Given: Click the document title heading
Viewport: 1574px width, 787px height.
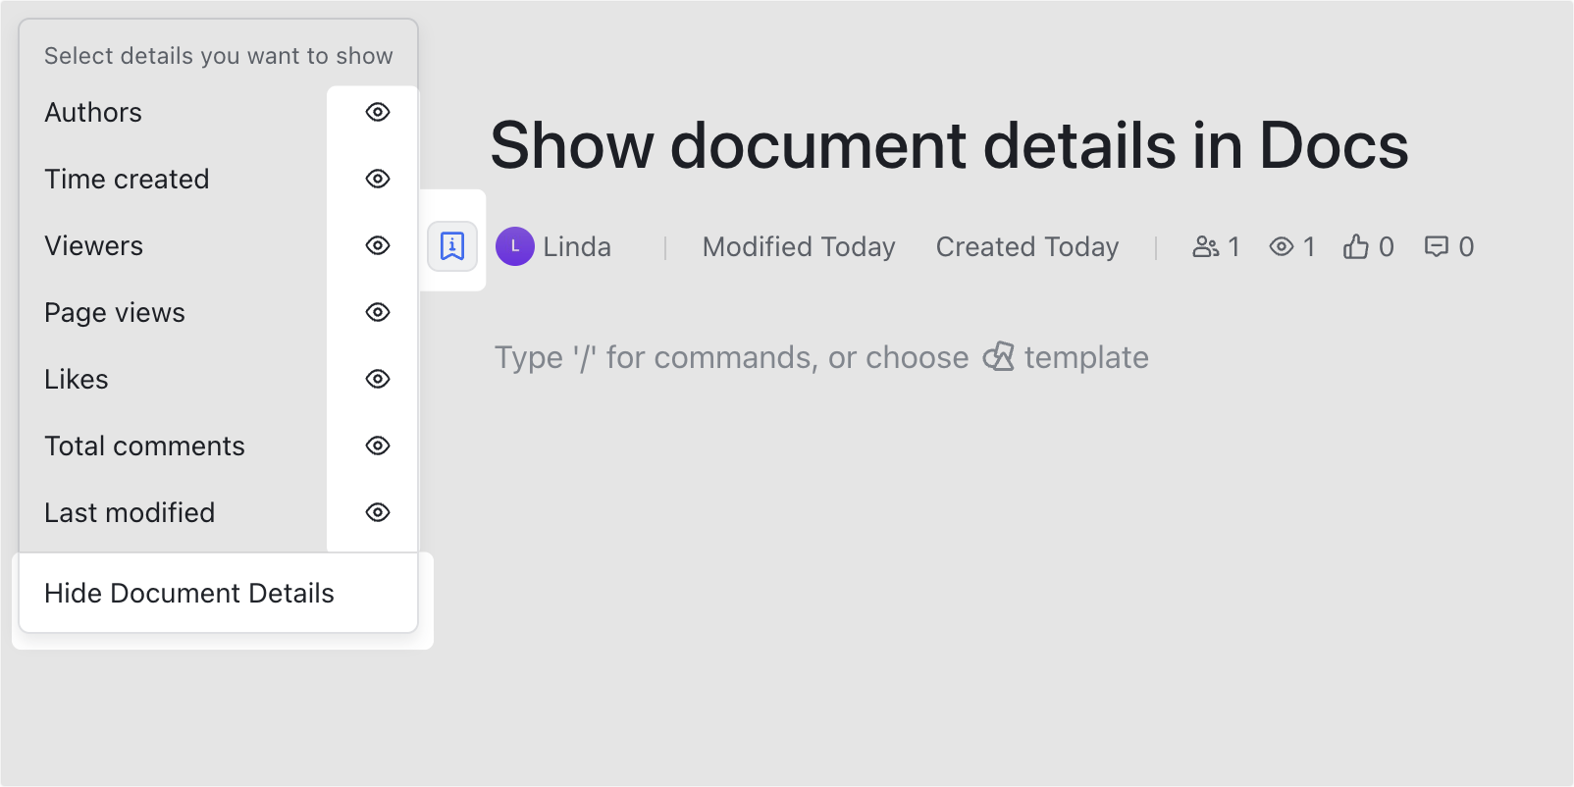Looking at the screenshot, I should pos(949,145).
